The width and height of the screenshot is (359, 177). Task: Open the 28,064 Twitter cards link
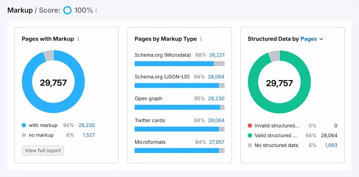(x=216, y=120)
